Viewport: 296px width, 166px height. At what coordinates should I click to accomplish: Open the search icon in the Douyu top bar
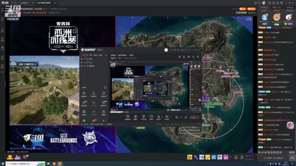[33, 3]
